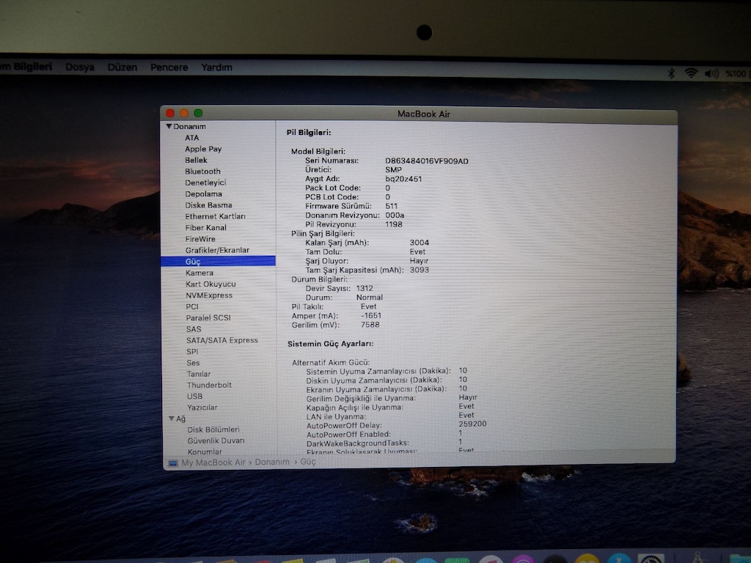
Task: Select Fiber Kanal in the sidebar
Action: 205,228
